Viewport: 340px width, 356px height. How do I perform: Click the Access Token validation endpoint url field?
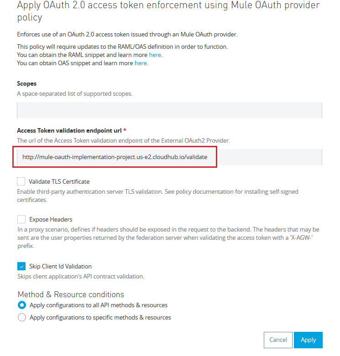pyautogui.click(x=169, y=157)
